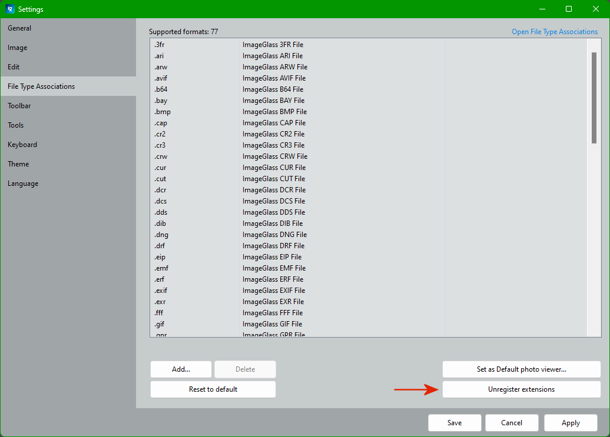Select the .exif extension row

(368, 291)
